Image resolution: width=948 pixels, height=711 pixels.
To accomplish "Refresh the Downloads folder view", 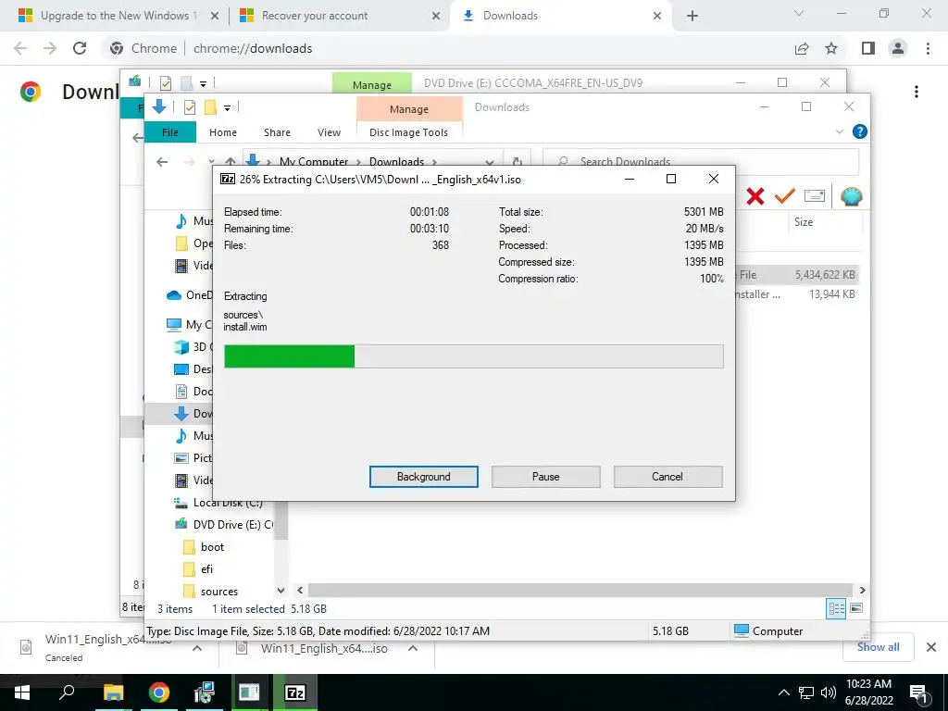I will 517,161.
